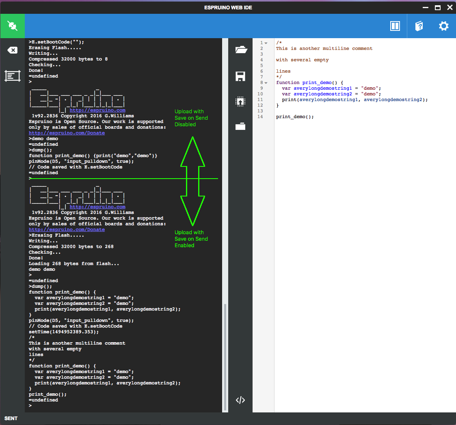This screenshot has width=456, height=425.
Task: Click the green connect/disconnect plug icon
Action: pyautogui.click(x=13, y=26)
